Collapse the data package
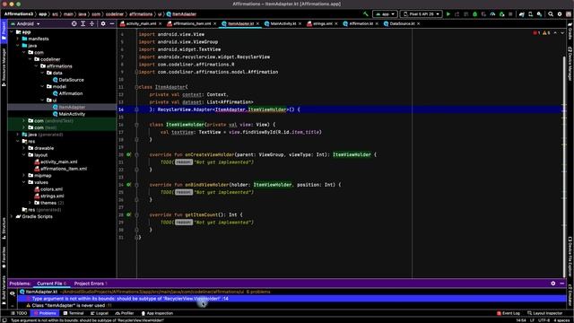Viewport: 574px width, 323px height. (42, 73)
